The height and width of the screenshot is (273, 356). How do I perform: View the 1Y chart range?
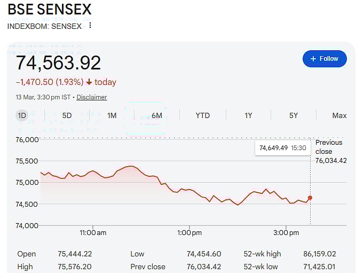pos(248,115)
